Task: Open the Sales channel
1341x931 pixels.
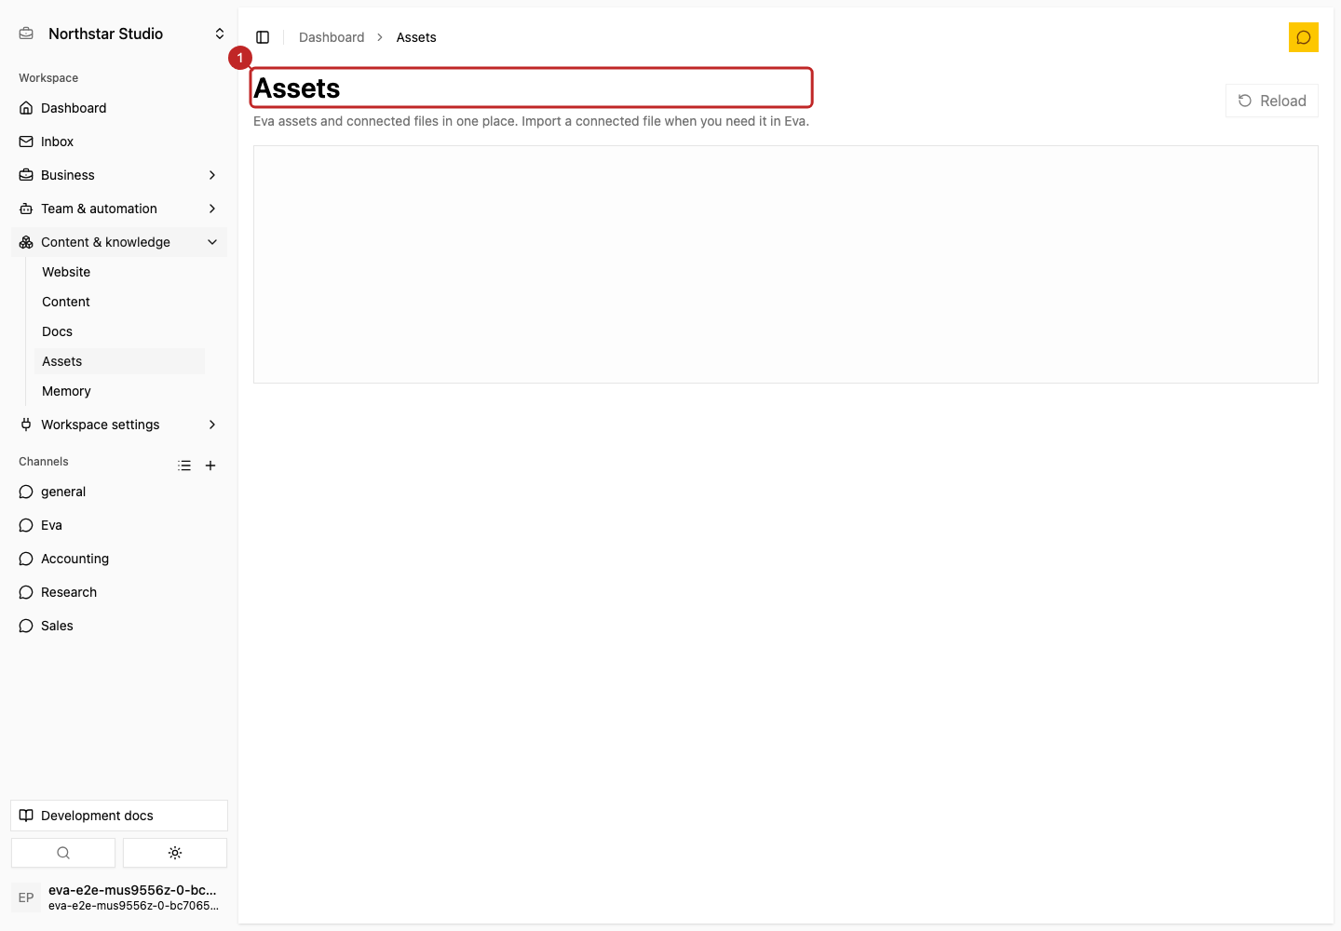Action: click(119, 626)
